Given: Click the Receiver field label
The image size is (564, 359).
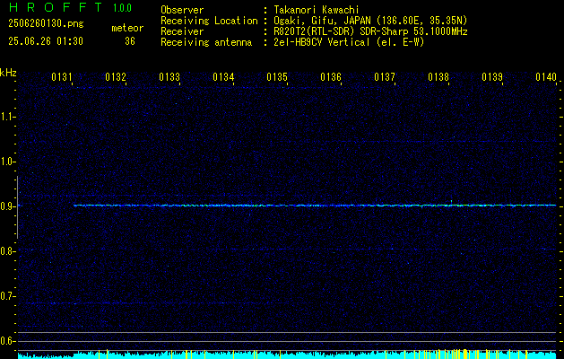Looking at the screenshot, I should point(182,31).
